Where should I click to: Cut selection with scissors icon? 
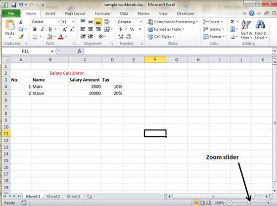(21, 22)
